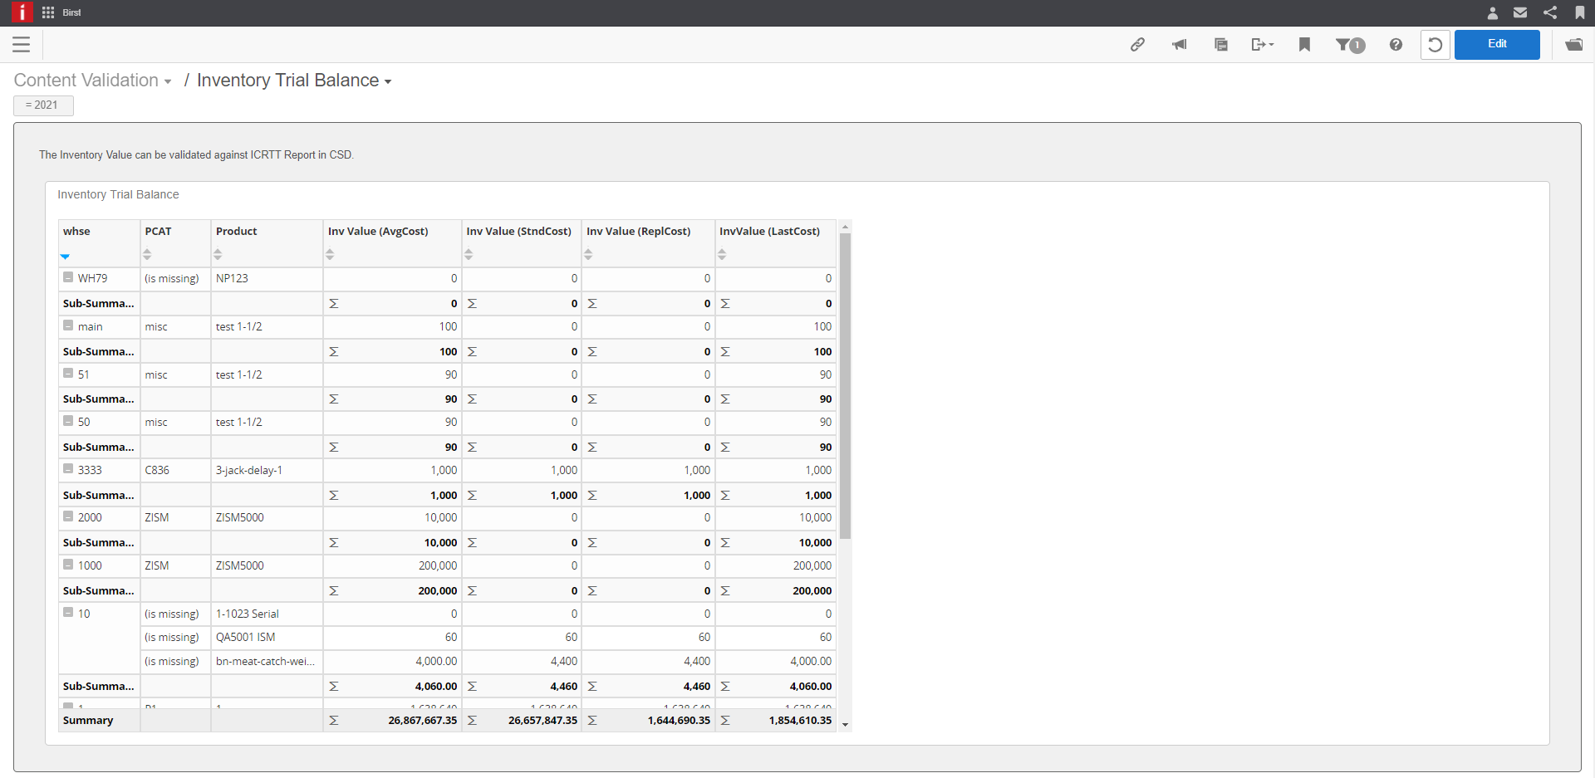The image size is (1595, 778).
Task: Refresh the report with the reload icon
Action: pos(1435,44)
